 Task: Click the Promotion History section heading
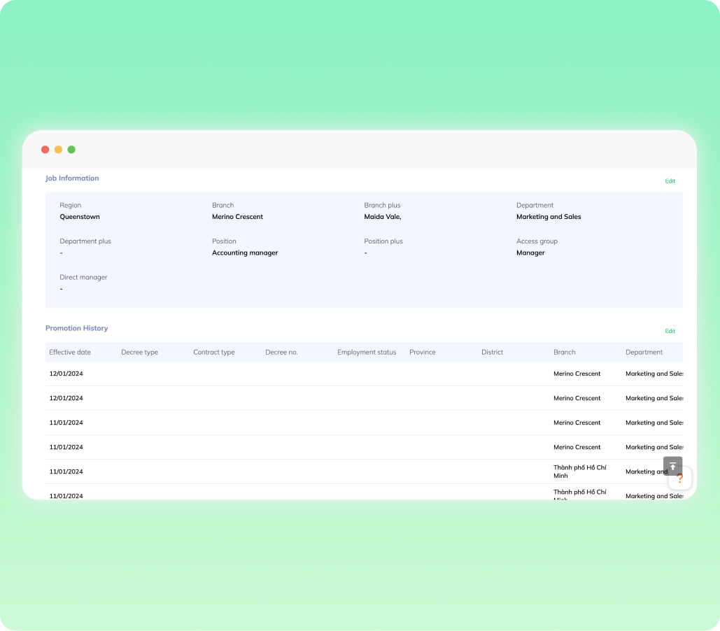tap(77, 328)
